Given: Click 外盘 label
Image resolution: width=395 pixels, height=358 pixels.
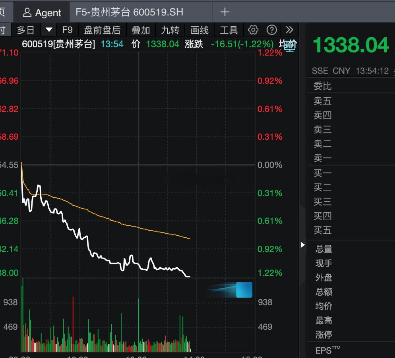Looking at the screenshot, I should tap(324, 277).
